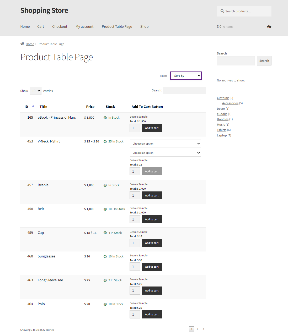Screen dimensions: 288x336
Task: Click the Add To Cart Button column header
Action: coord(147,107)
